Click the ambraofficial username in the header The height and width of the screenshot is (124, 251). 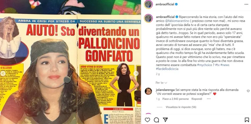click(x=165, y=4)
